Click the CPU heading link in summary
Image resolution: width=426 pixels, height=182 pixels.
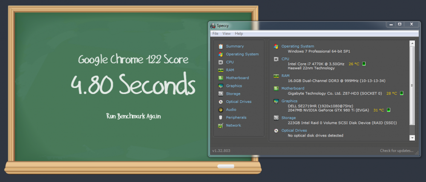point(285,59)
